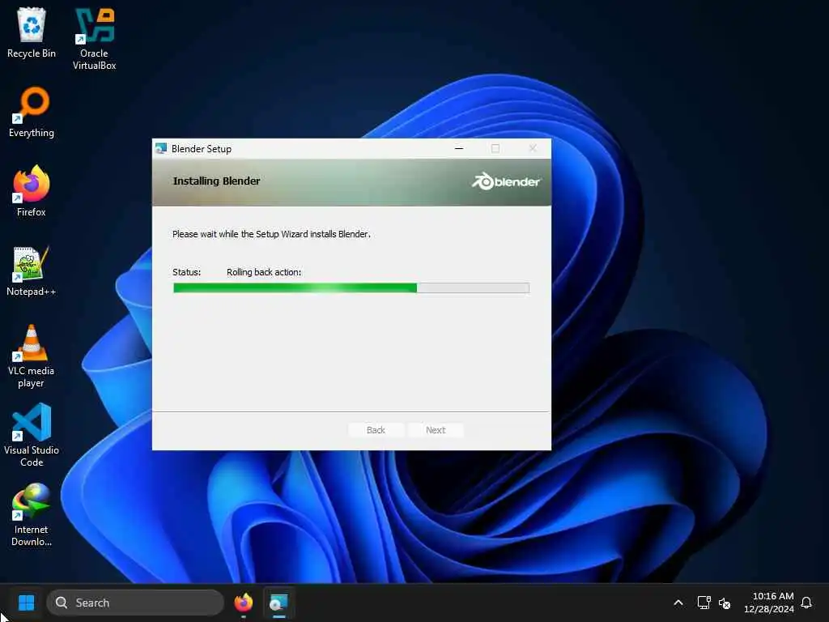Select the Everything search desktop shortcut
This screenshot has height=622, width=829.
[32, 113]
